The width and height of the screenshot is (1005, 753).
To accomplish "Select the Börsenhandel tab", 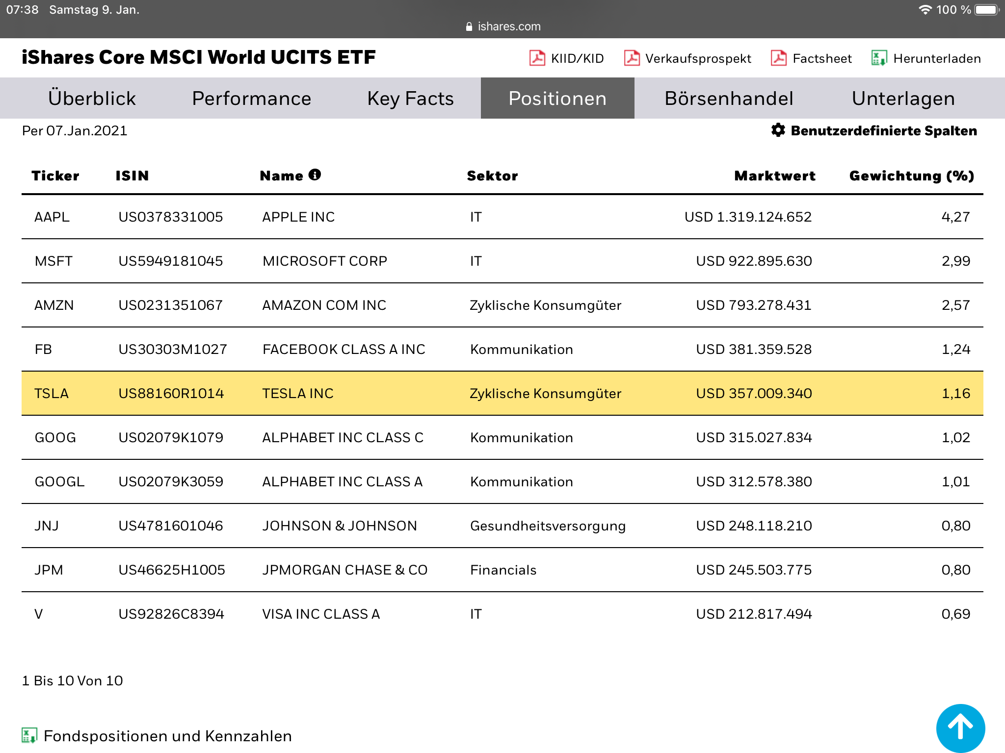I will point(729,99).
